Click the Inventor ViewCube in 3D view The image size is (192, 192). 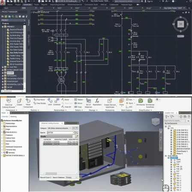(155, 122)
